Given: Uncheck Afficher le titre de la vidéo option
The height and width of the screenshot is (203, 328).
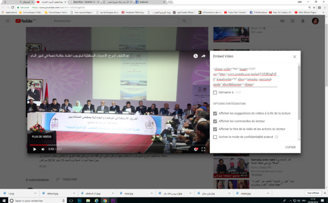Looking at the screenshot, I should [215, 129].
